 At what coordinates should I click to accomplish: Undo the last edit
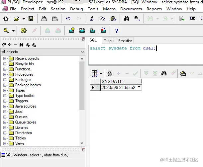click(68, 19)
